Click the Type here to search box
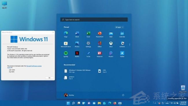This screenshot has width=188, height=106. 94,20
